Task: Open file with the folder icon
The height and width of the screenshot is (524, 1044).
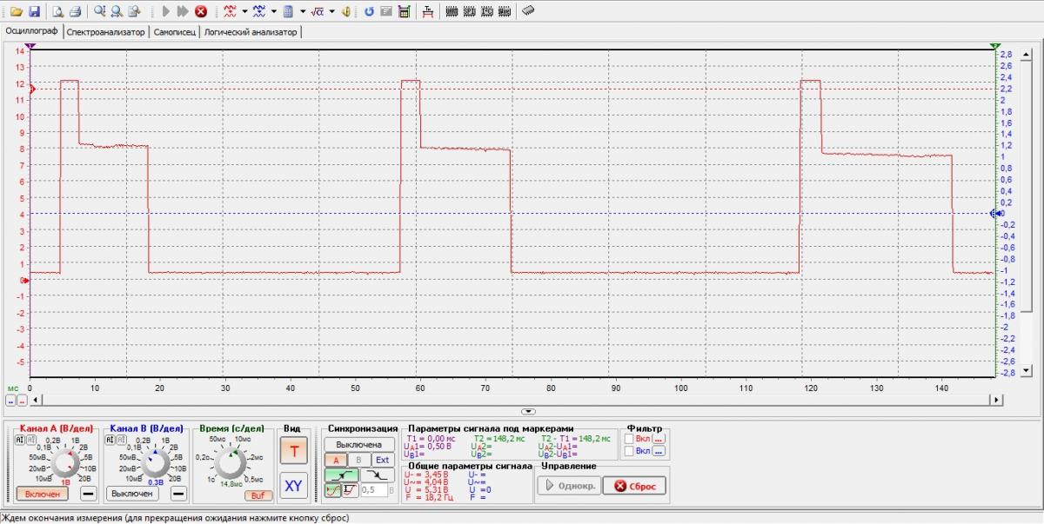Action: pos(17,11)
